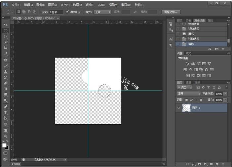Select the Horizontal Type tool
The height and width of the screenshot is (167, 232).
pos(6,113)
